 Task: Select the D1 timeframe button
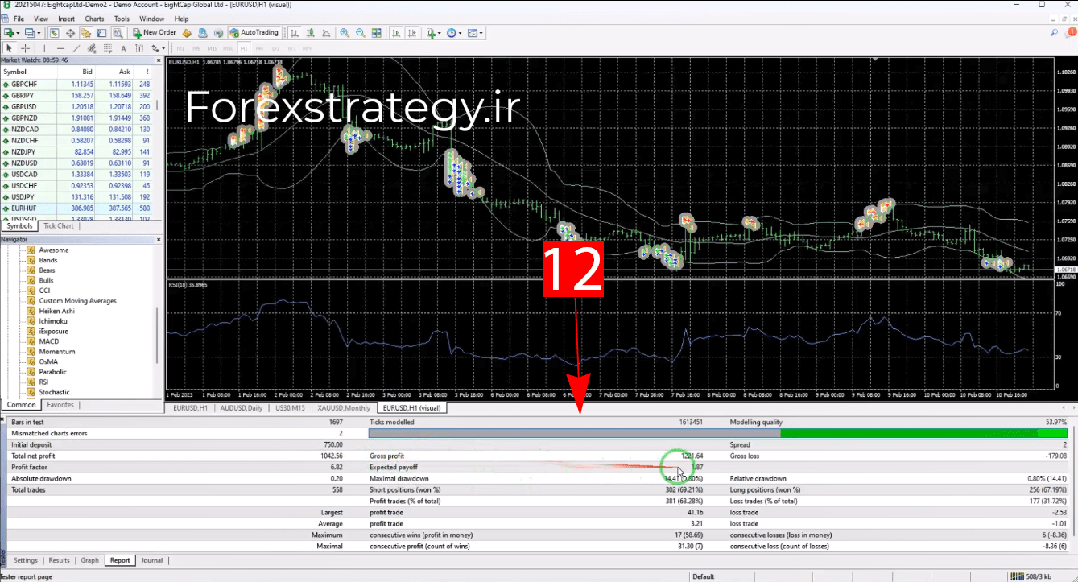point(275,48)
